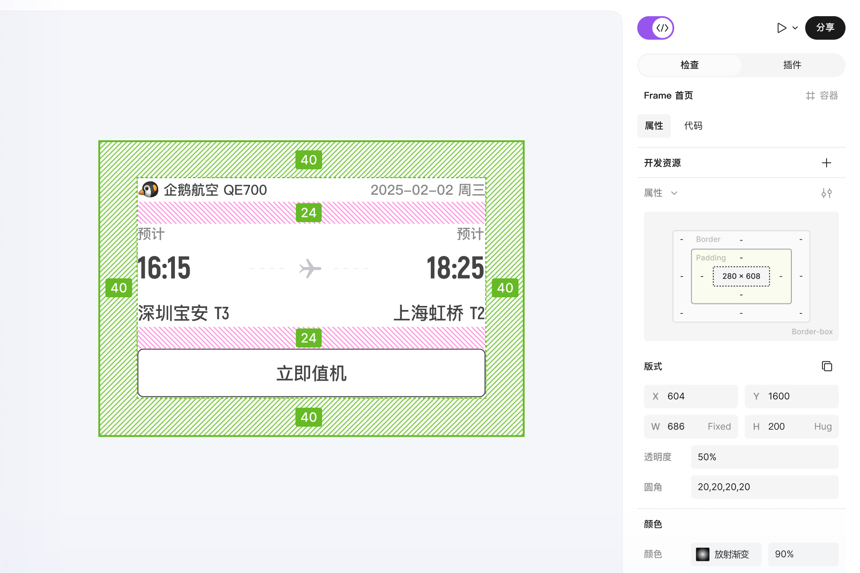Click the width field showing 686 Fixed
Screen dimensions: 860x573
click(690, 426)
